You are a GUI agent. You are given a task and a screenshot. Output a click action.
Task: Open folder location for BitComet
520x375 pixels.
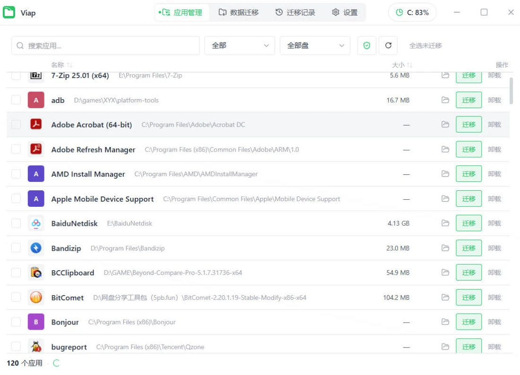coord(445,297)
